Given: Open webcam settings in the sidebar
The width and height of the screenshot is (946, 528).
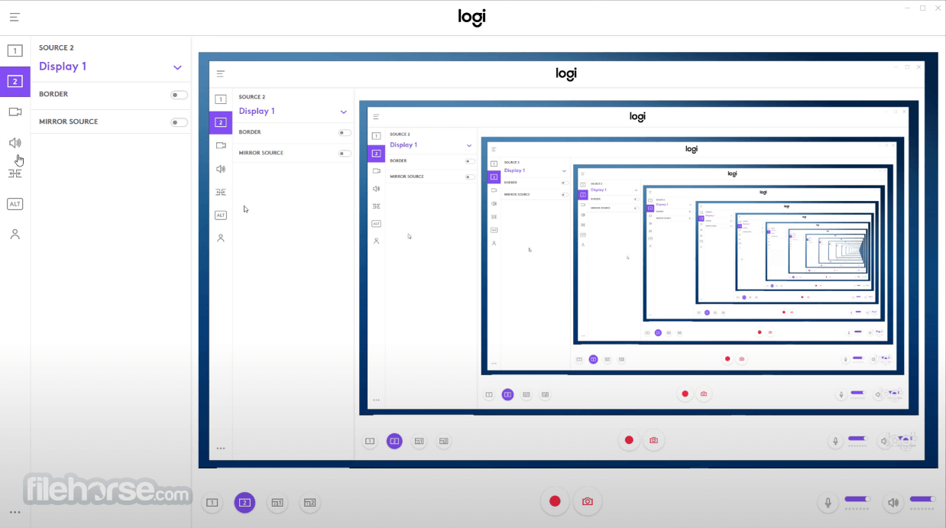Looking at the screenshot, I should tap(15, 112).
